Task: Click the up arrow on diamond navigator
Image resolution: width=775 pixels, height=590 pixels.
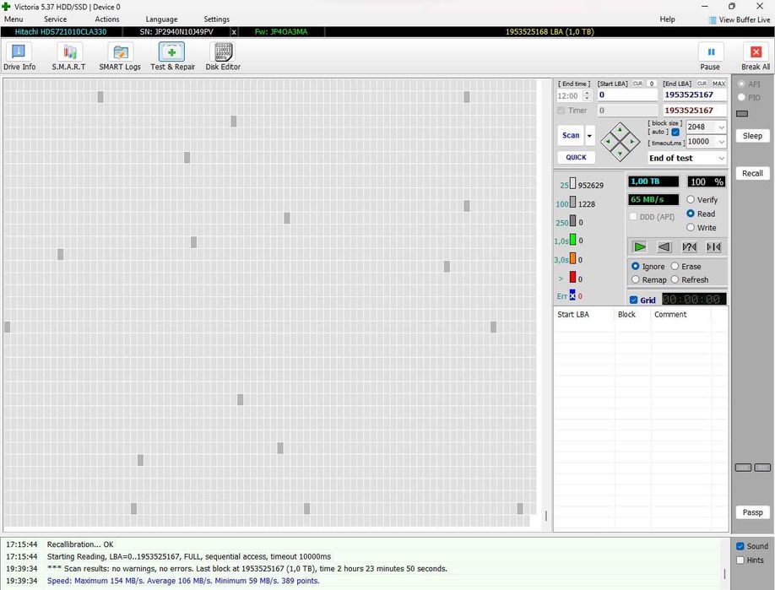Action: [x=620, y=129]
